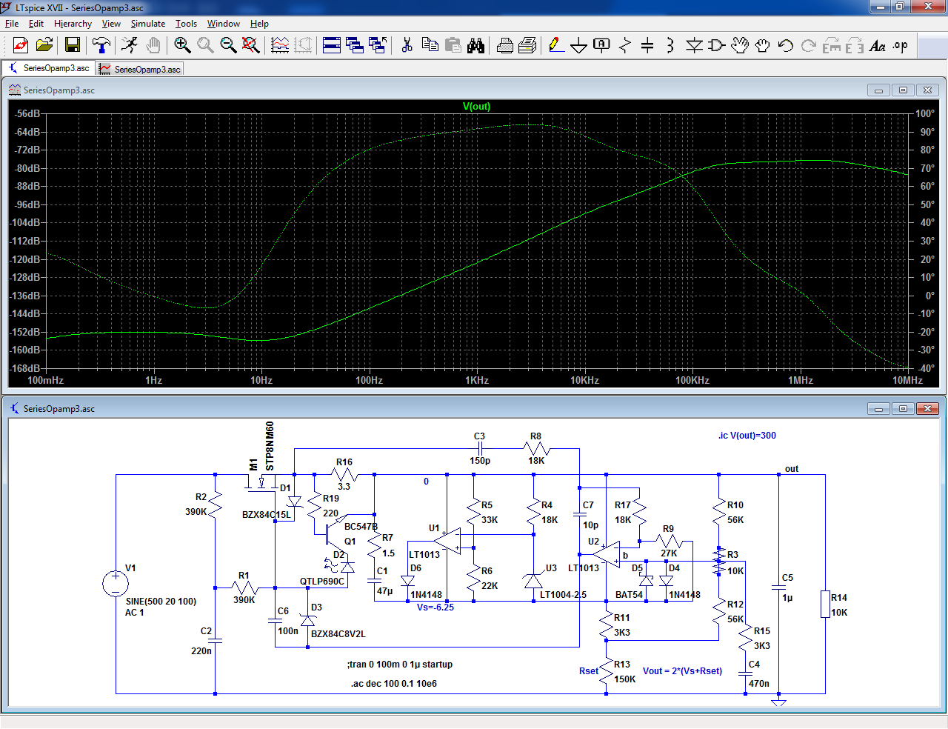Click the Close All Windows toolbar icon
The image size is (948, 729).
coord(378,45)
